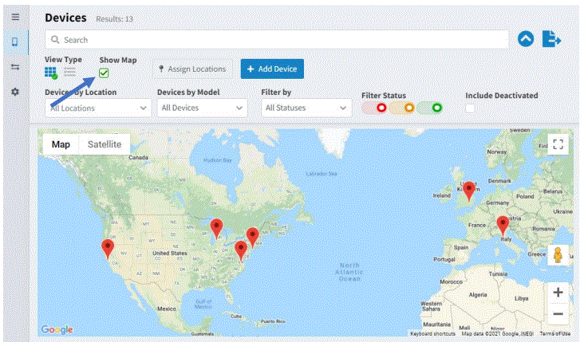Expand the All Devices model dropdown
The height and width of the screenshot is (342, 588).
click(202, 108)
